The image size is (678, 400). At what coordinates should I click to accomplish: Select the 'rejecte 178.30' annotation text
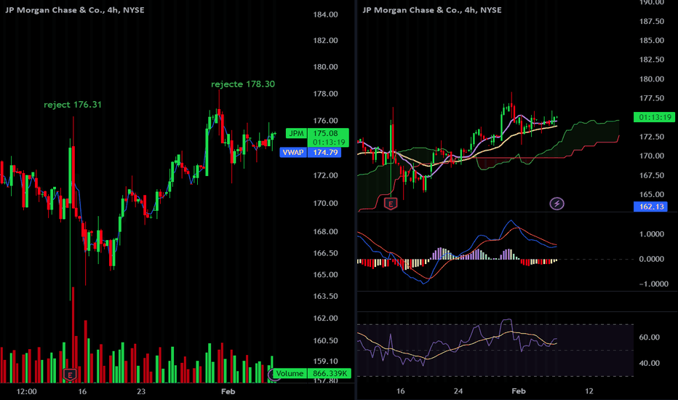[242, 84]
